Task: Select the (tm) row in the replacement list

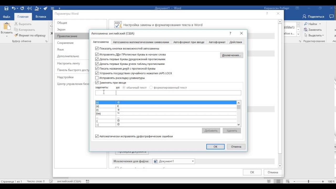Action: (166, 114)
